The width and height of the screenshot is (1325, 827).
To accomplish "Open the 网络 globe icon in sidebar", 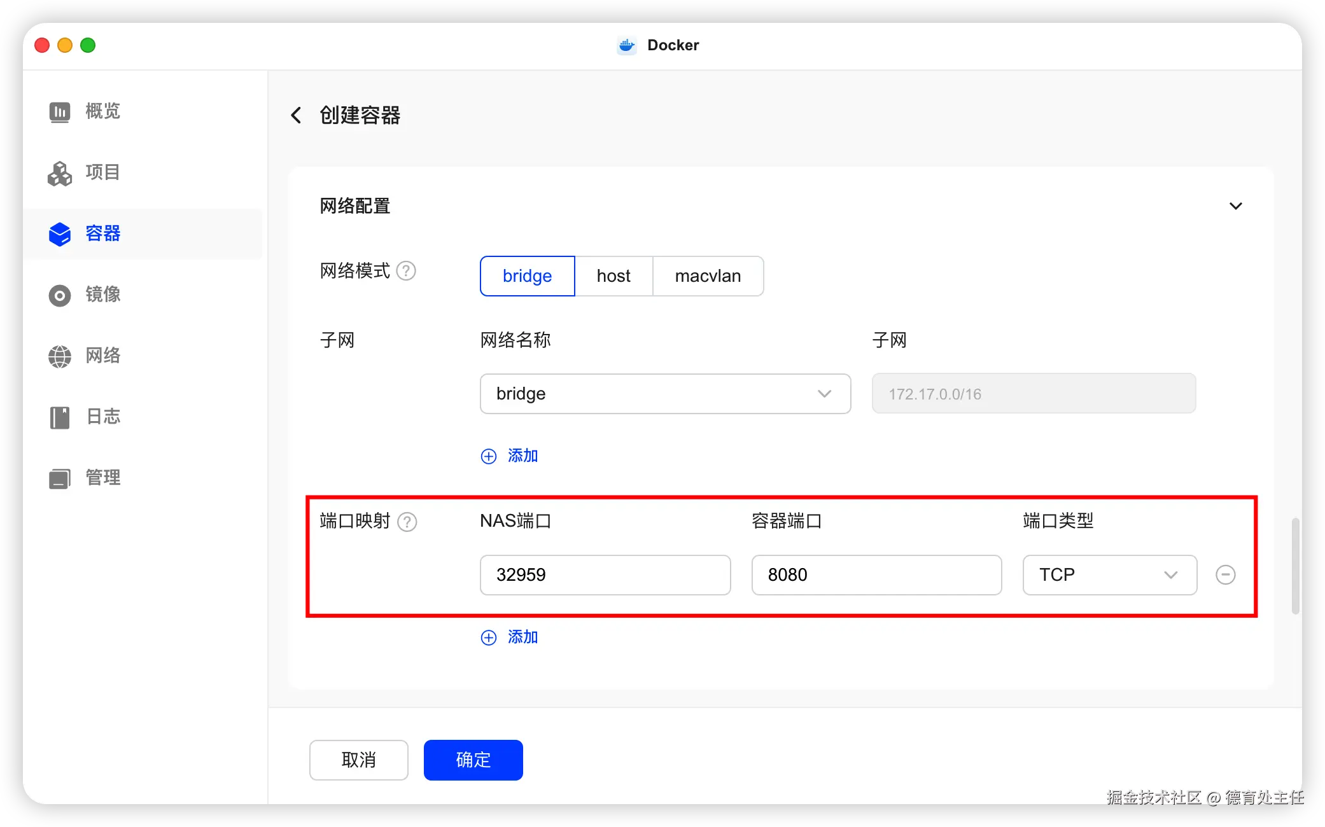I will pos(60,356).
